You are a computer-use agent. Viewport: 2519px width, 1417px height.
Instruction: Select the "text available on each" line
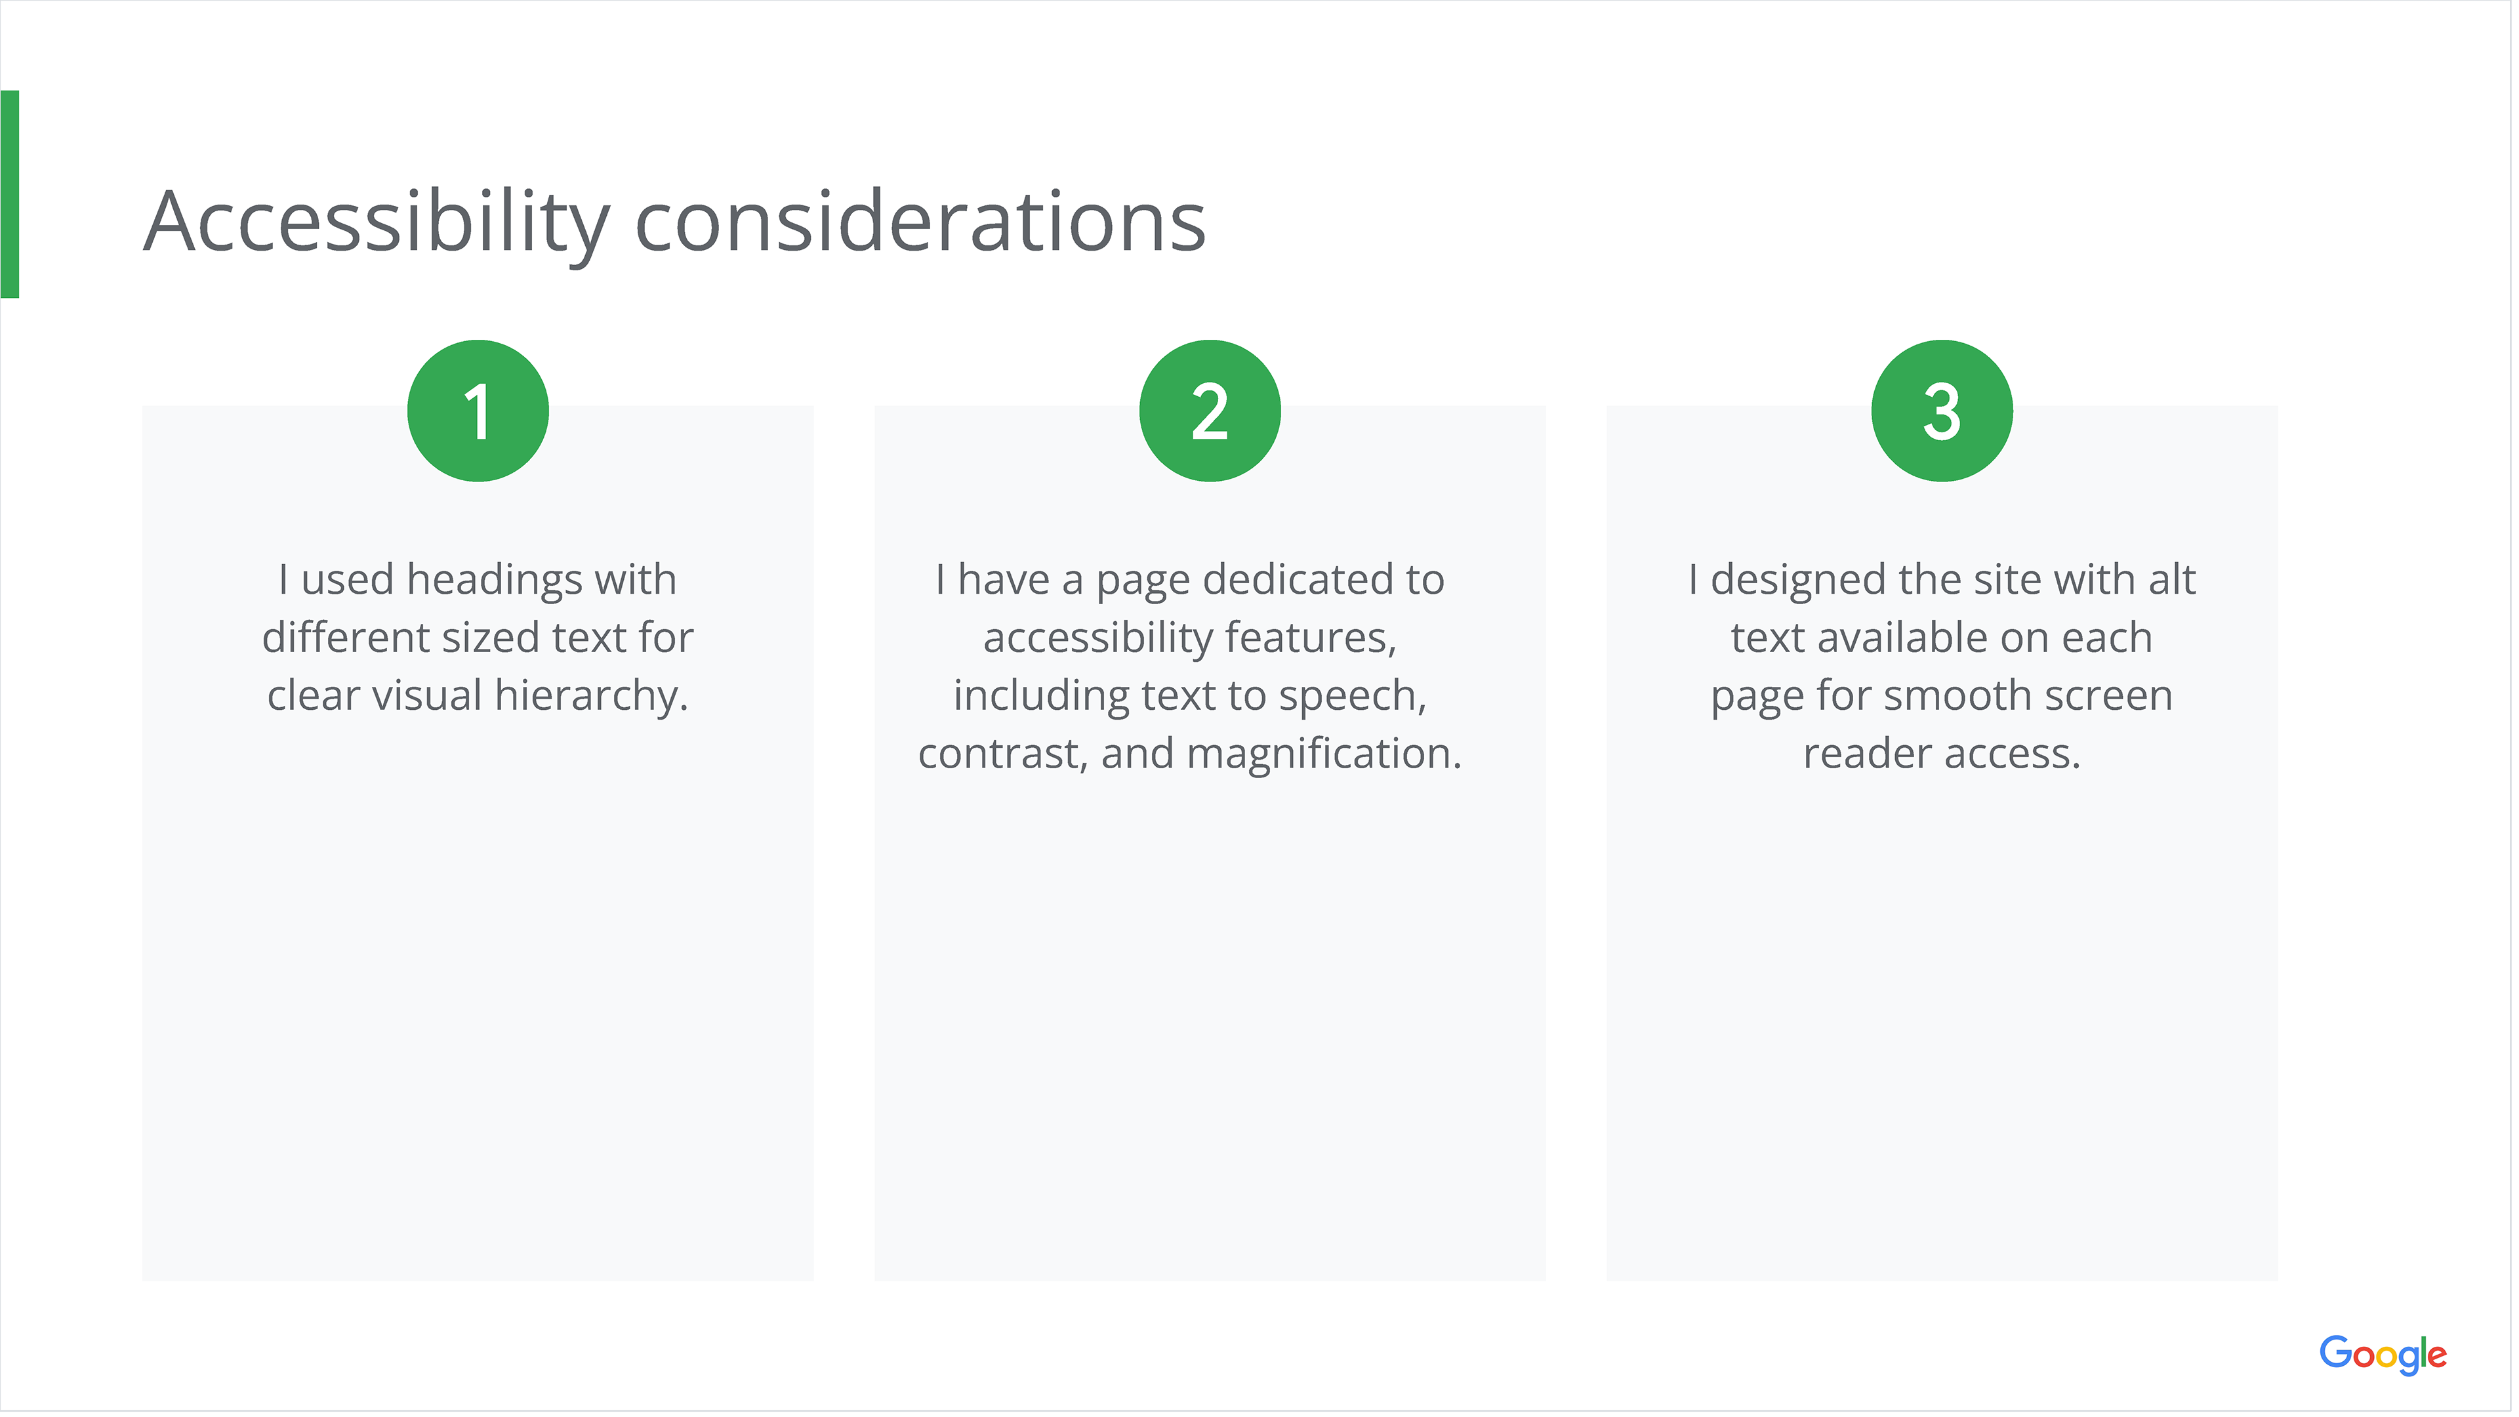(1941, 638)
